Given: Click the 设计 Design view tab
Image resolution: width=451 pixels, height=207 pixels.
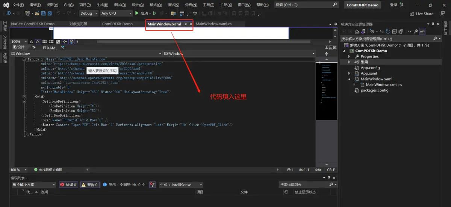Looking at the screenshot, I should pos(18,47).
